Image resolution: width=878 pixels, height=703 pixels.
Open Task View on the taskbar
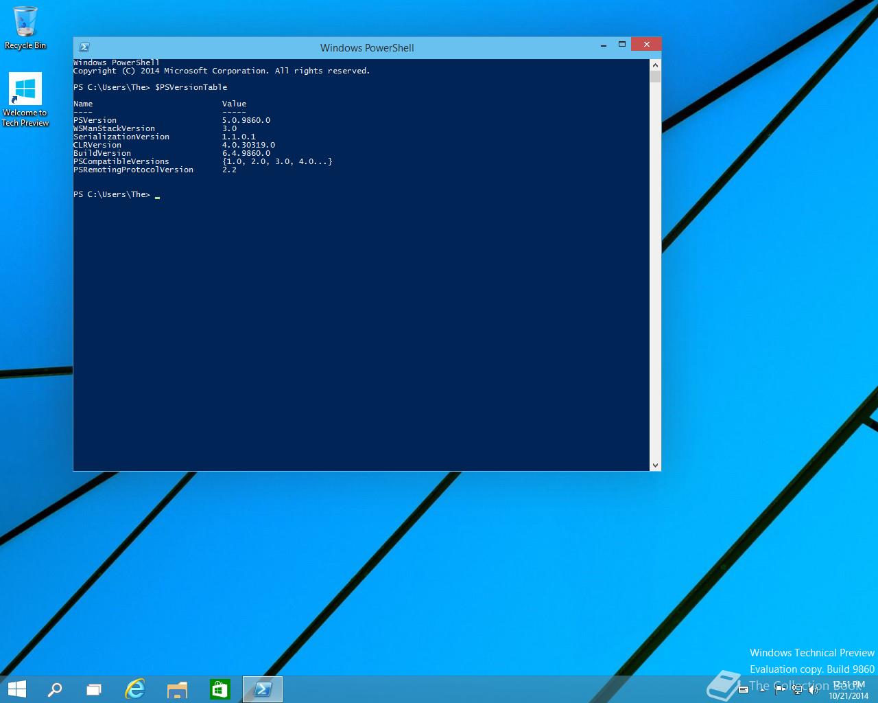point(94,689)
